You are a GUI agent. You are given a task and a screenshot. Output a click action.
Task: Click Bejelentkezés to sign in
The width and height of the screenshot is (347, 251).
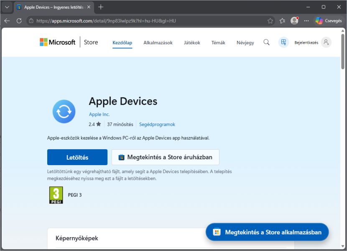tap(306, 43)
